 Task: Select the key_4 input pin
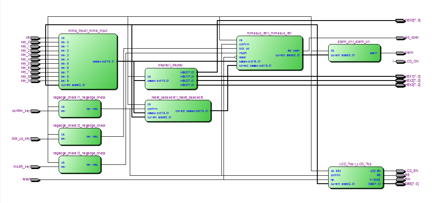[35, 60]
